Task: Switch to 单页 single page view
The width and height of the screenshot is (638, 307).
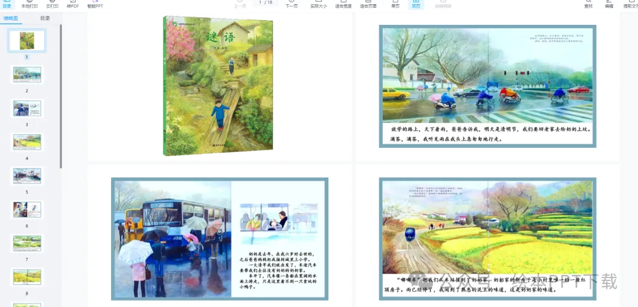Action: click(x=395, y=5)
